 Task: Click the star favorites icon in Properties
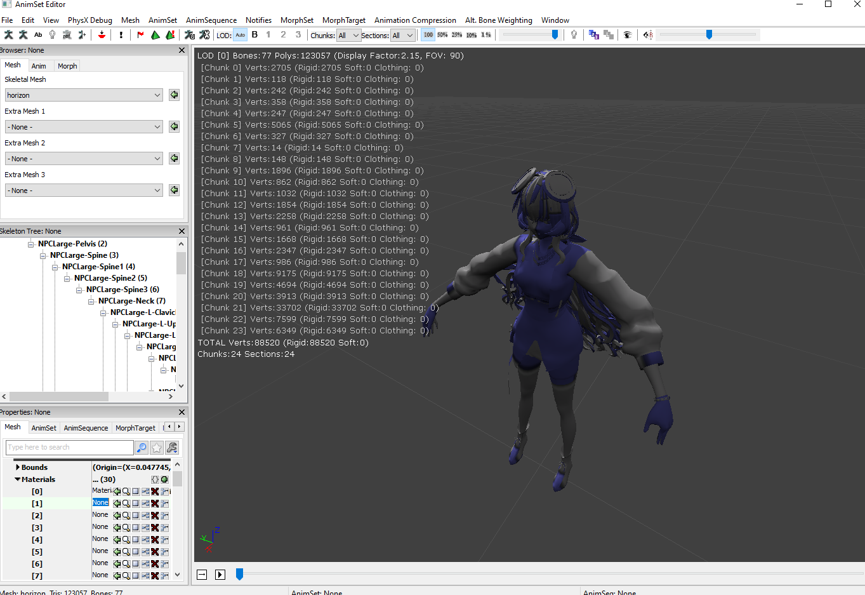pos(157,448)
